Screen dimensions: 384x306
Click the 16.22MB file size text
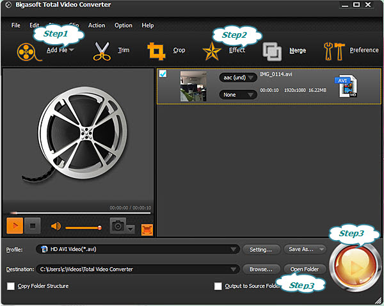[x=317, y=90]
